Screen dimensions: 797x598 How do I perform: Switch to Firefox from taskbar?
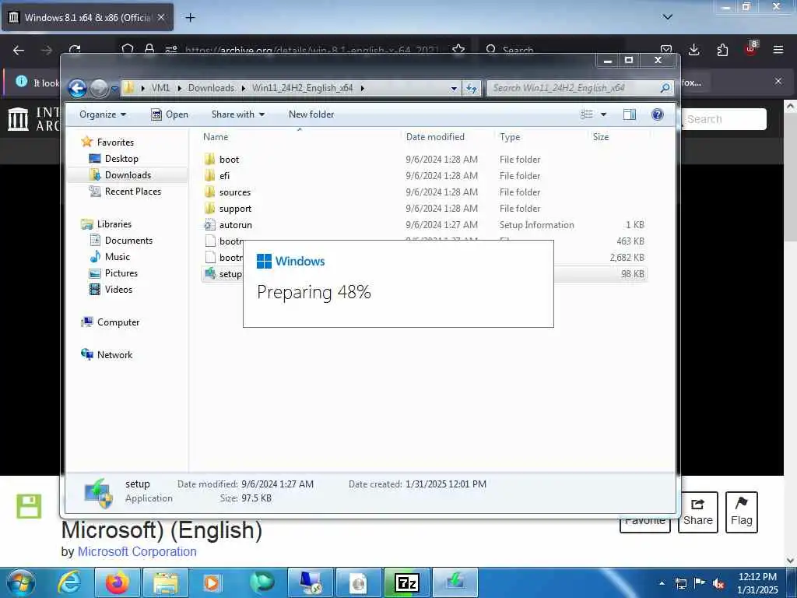(117, 582)
